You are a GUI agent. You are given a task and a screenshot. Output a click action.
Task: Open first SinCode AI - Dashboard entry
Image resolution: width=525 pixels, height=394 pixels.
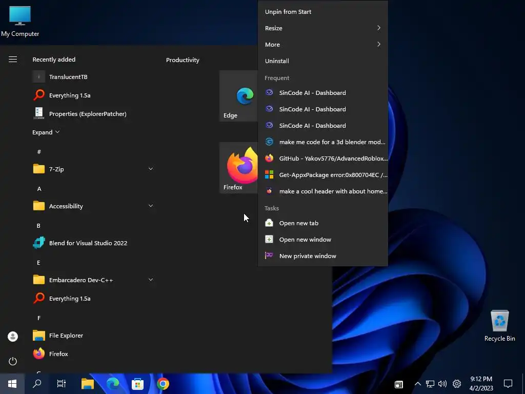click(x=323, y=93)
